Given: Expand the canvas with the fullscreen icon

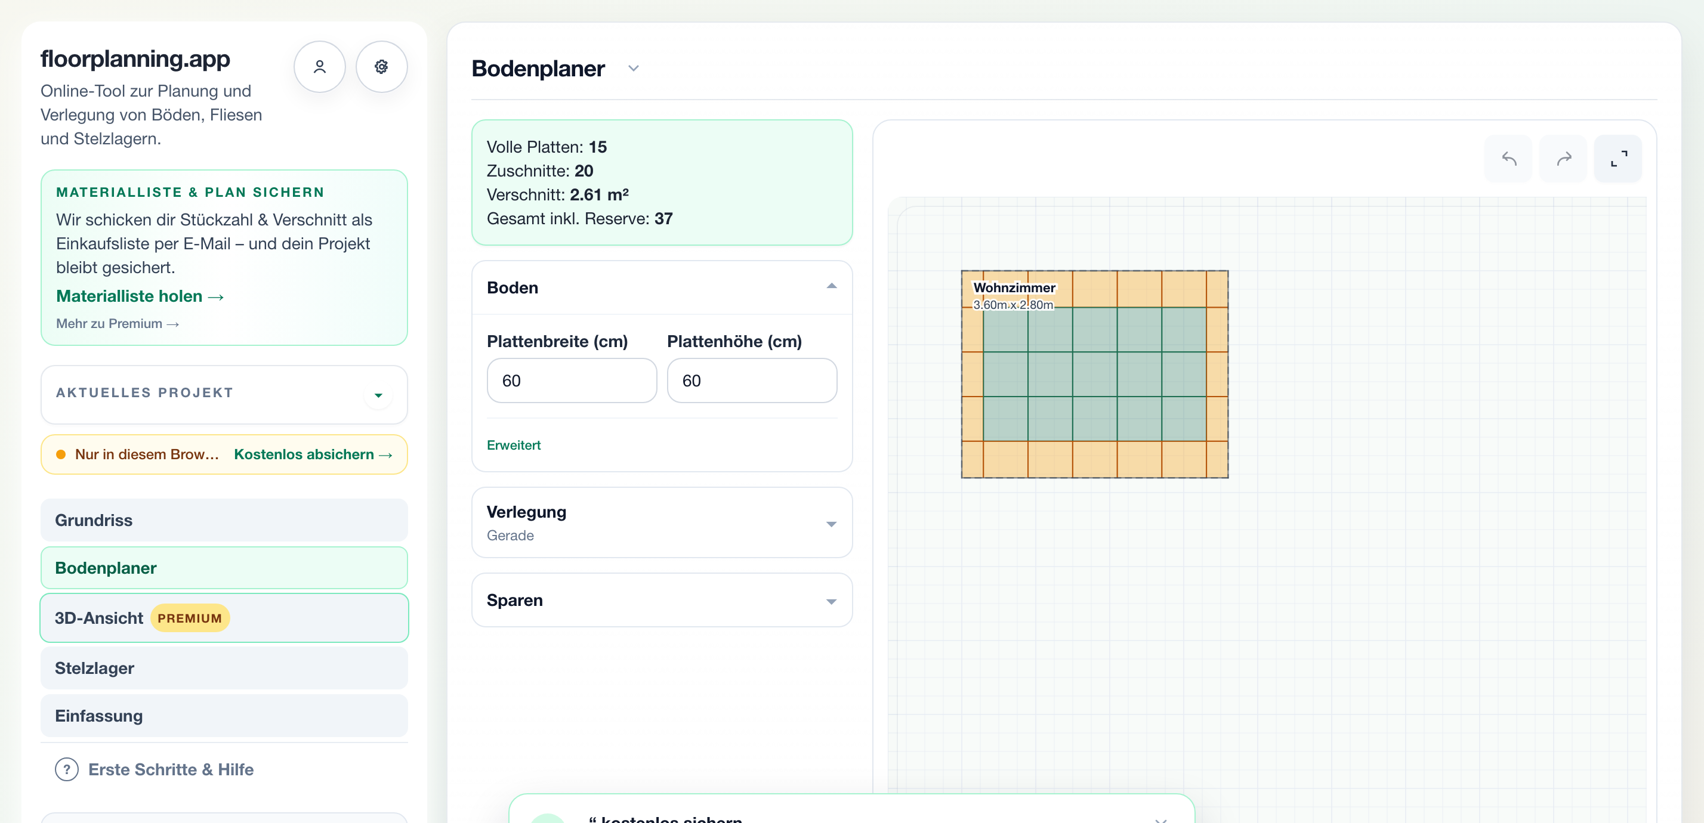Looking at the screenshot, I should (1618, 159).
